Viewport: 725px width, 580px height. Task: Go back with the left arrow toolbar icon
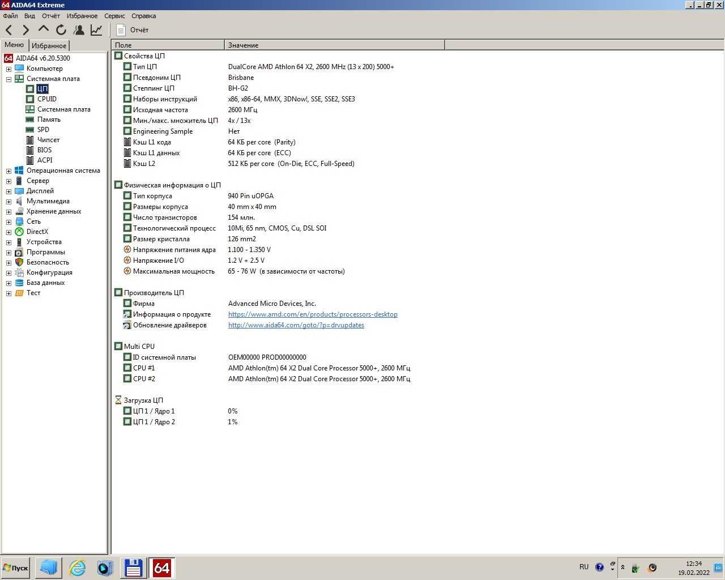pos(9,29)
